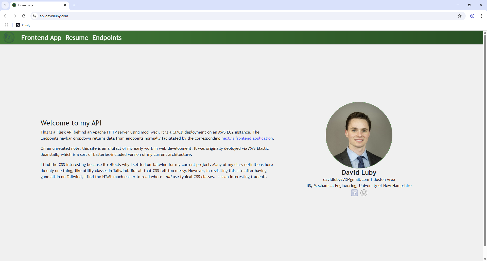Screen dimensions: 487x261
Task: Expand the Endpoints navbar dropdown
Action: [107, 38]
